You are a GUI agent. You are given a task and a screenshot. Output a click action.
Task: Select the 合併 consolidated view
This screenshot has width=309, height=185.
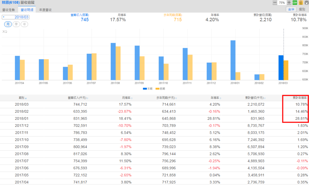coord(291,9)
